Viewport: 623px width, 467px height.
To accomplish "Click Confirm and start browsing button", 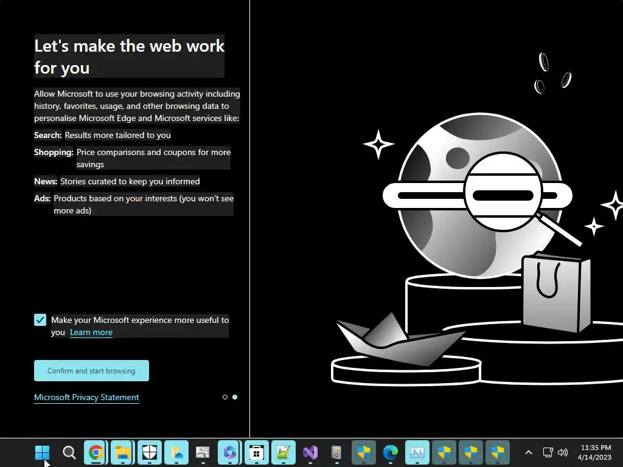I will [x=91, y=370].
